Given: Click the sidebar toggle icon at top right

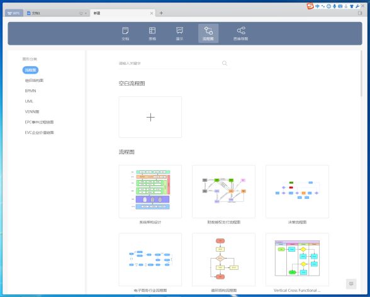Looking at the screenshot, I should click(360, 13).
